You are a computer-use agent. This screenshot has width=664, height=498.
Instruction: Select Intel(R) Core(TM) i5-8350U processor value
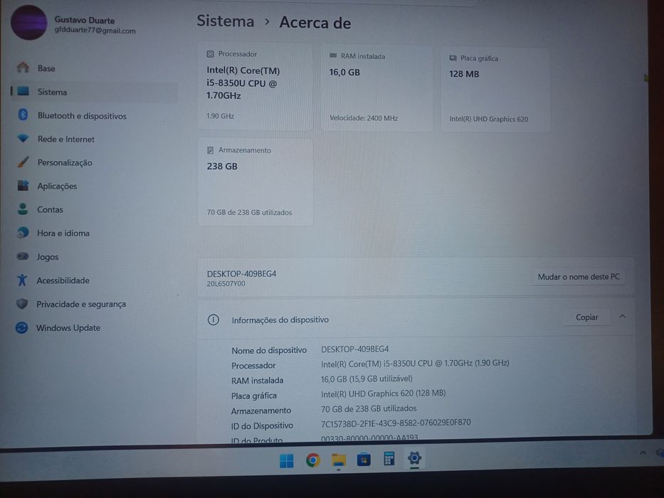[x=415, y=364]
